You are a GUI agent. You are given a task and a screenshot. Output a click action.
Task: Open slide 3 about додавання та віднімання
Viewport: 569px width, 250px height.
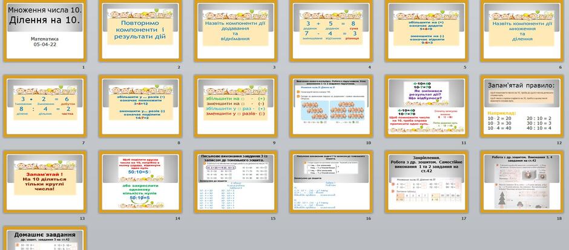236,31
